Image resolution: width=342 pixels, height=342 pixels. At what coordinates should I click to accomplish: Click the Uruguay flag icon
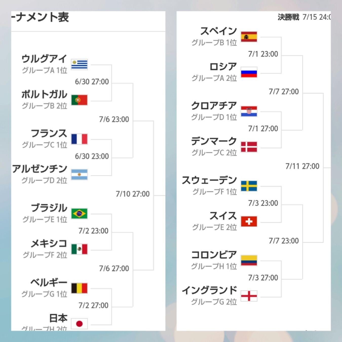[x=79, y=64]
